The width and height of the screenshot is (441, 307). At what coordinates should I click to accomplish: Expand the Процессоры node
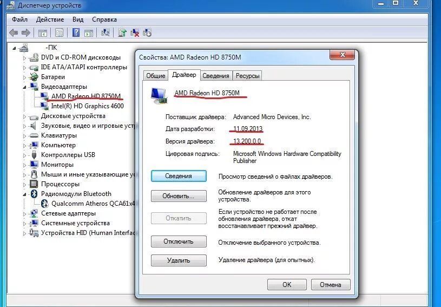click(24, 185)
